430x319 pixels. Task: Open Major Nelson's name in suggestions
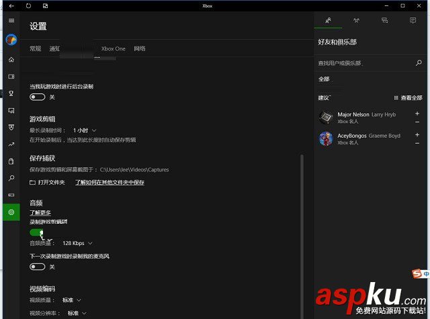point(353,115)
